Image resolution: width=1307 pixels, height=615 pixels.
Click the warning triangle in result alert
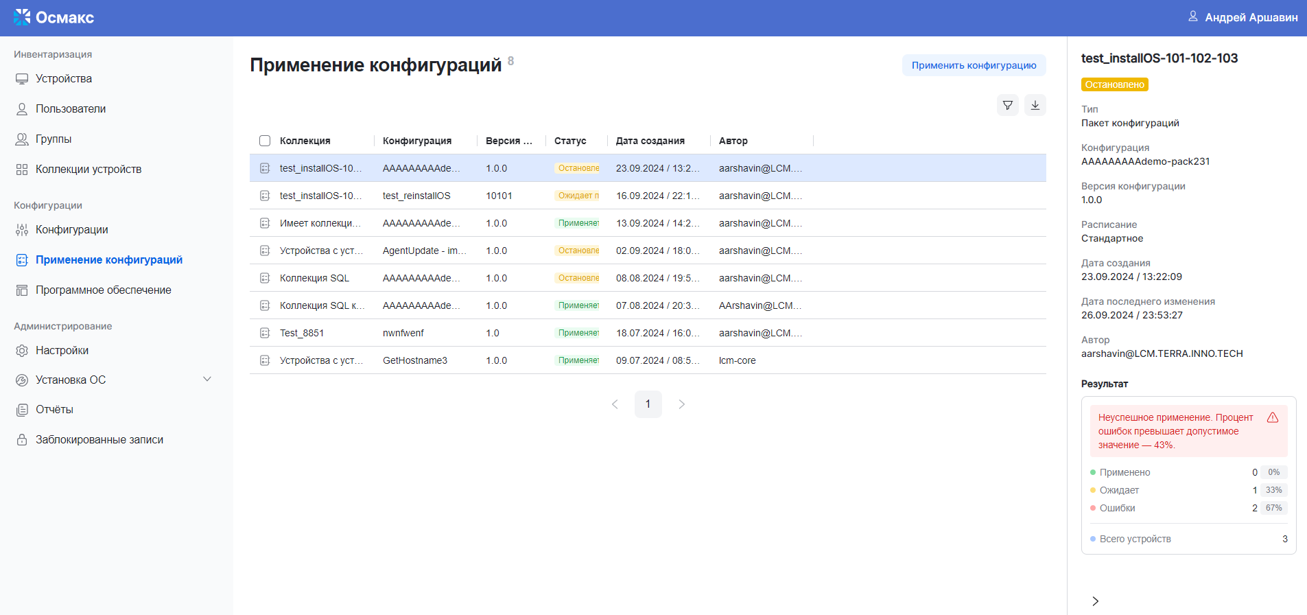[1272, 418]
